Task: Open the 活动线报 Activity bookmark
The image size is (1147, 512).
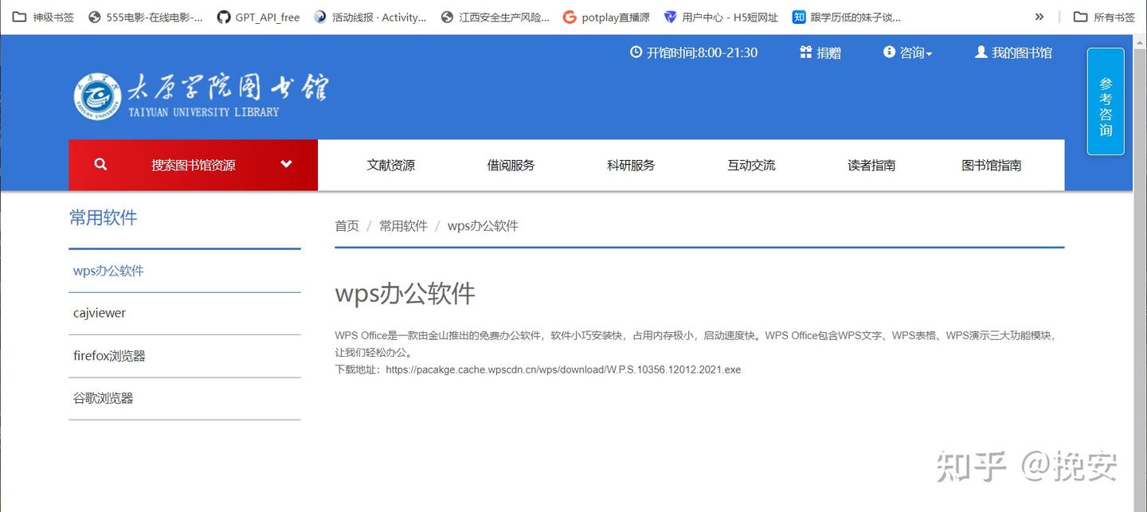Action: coord(370,17)
